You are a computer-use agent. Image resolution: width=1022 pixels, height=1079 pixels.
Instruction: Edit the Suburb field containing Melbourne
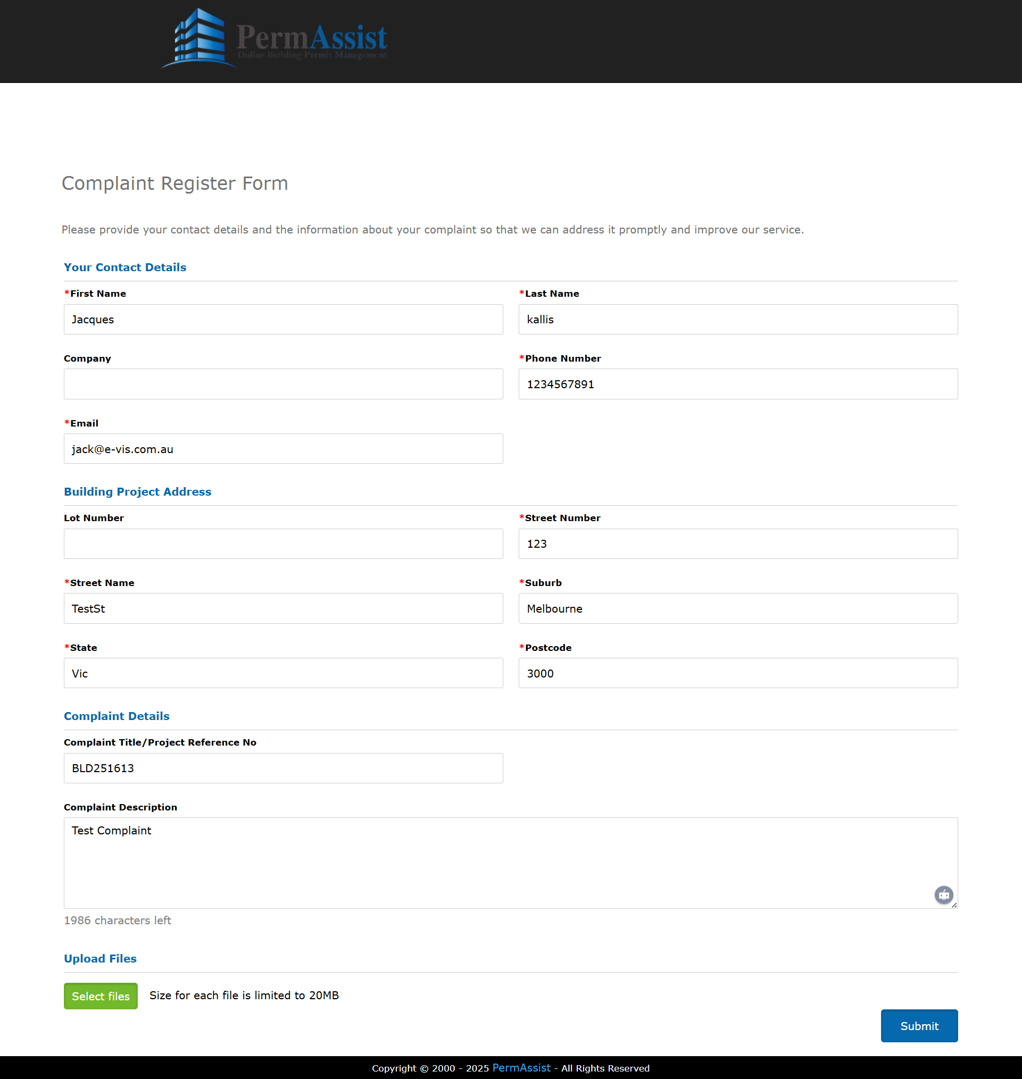(737, 608)
